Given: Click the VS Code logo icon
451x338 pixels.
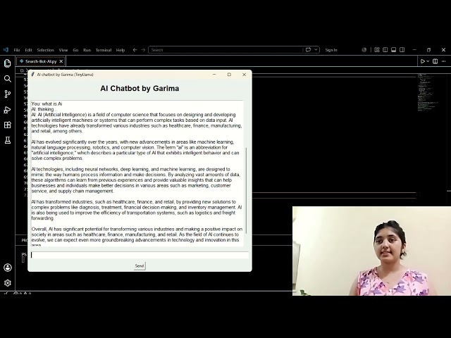Looking at the screenshot, I should (x=6, y=50).
